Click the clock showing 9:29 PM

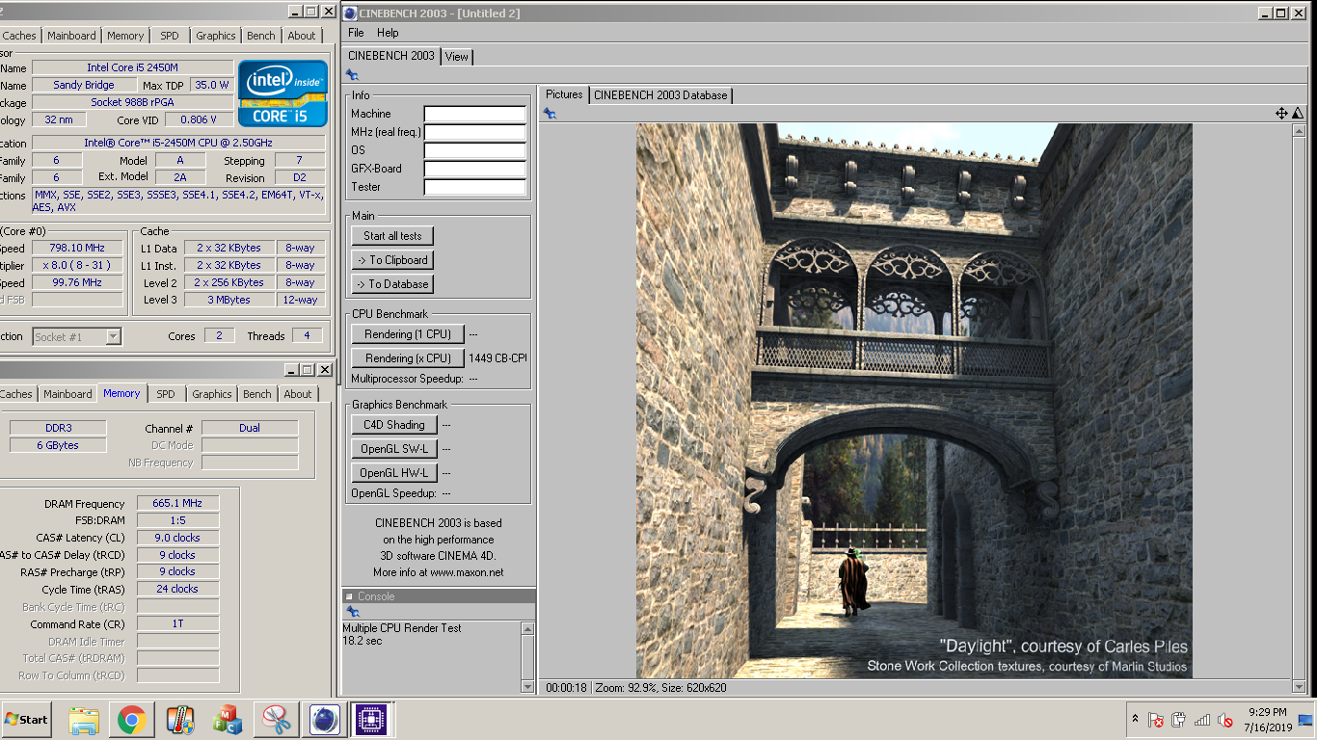click(x=1268, y=713)
